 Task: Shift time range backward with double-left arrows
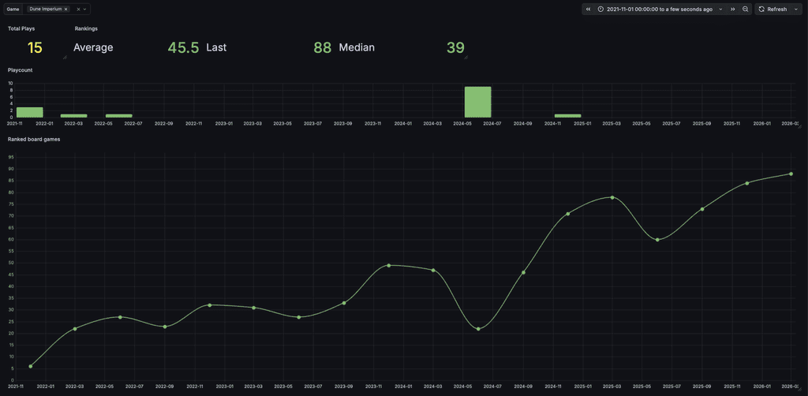[x=588, y=9]
